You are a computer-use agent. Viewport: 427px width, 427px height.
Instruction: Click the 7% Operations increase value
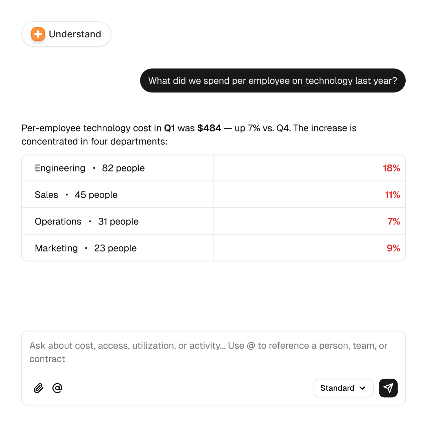(394, 222)
